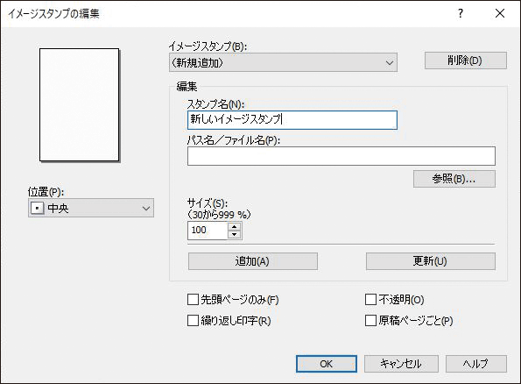Close the イメージスタンプの編集 dialog
This screenshot has height=384, width=521.
[500, 14]
